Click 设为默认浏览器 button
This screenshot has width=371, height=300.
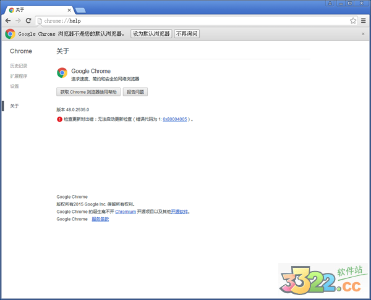coord(151,34)
